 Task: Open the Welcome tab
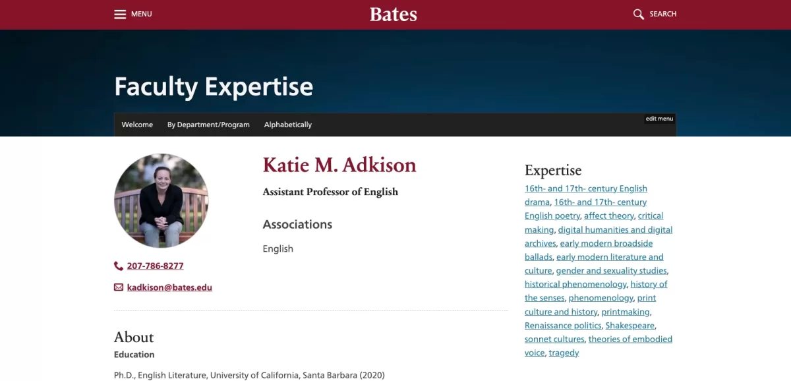tap(137, 125)
